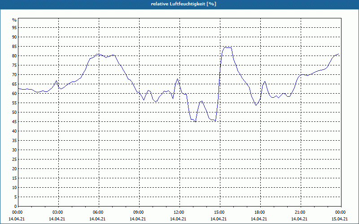This screenshot has width=359, height=224.
Task: Click the 00:00 label above 15.04.21
Action: point(341,212)
